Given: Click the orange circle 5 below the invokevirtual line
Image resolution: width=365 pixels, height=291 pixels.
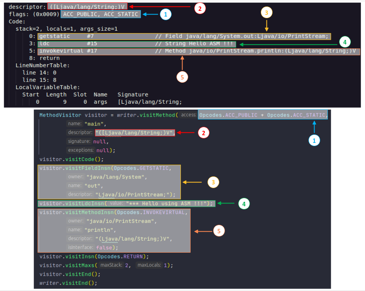Looking at the screenshot, I should [182, 77].
